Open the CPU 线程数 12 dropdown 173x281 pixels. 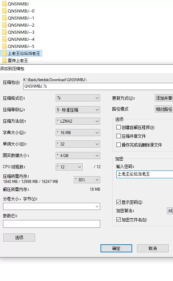pos(69,167)
